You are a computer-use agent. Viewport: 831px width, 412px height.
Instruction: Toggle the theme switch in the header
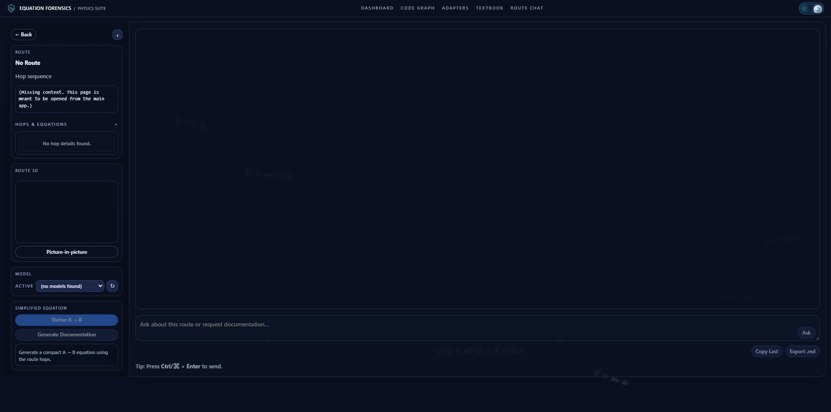(x=811, y=9)
